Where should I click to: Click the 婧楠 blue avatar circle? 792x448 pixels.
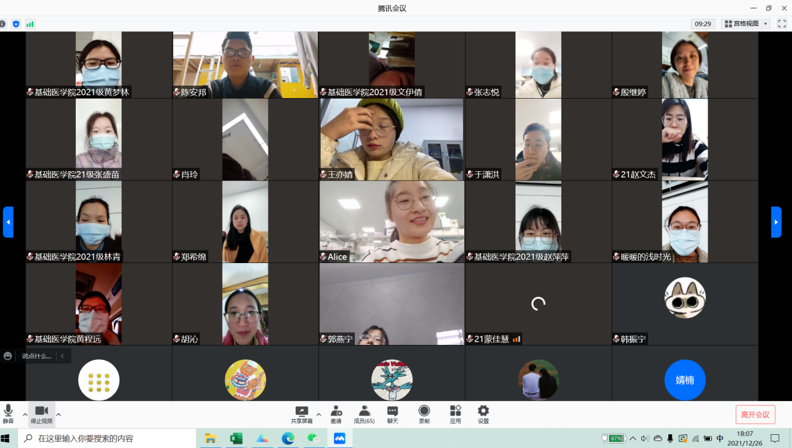[685, 380]
